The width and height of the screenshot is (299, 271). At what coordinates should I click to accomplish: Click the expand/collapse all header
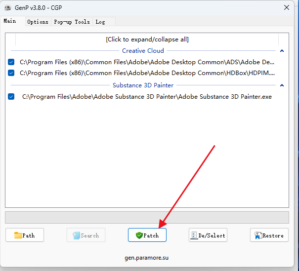(147, 39)
